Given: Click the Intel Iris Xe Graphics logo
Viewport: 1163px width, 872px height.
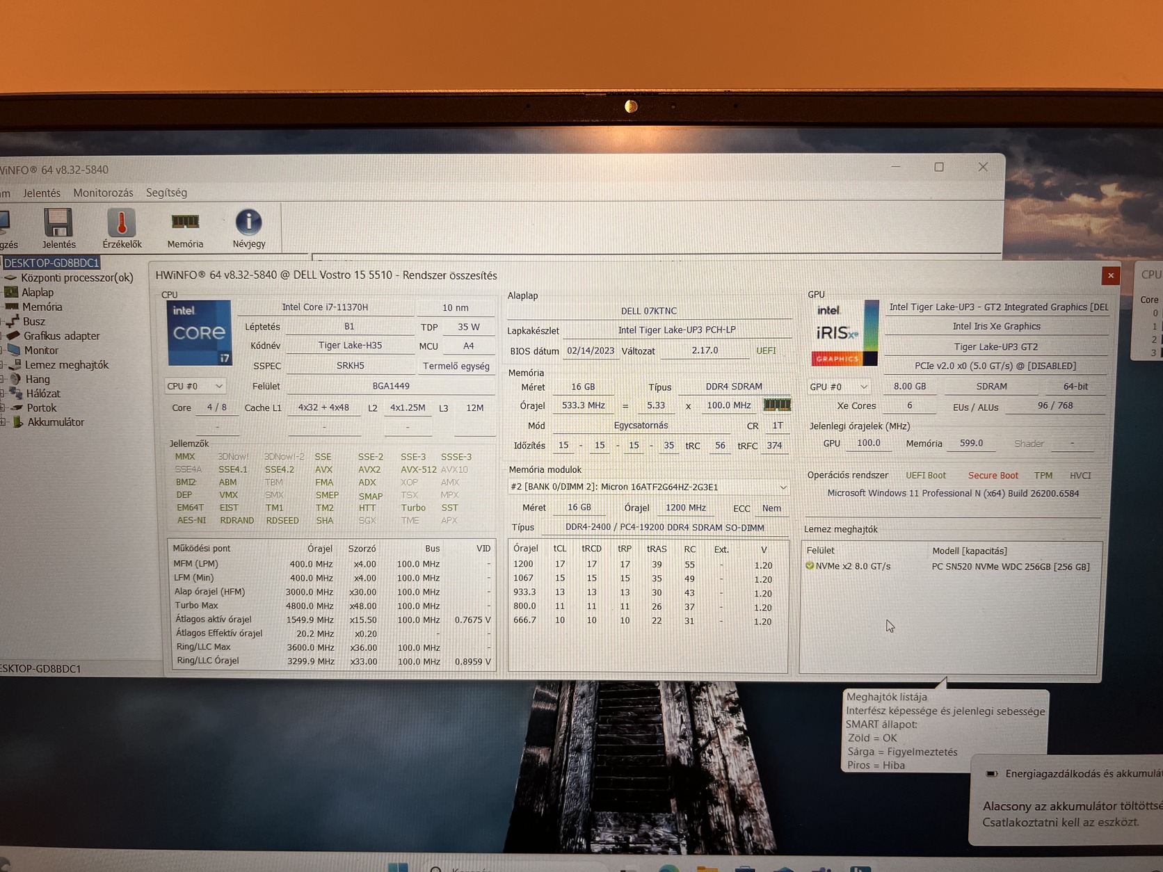Looking at the screenshot, I should pos(844,333).
